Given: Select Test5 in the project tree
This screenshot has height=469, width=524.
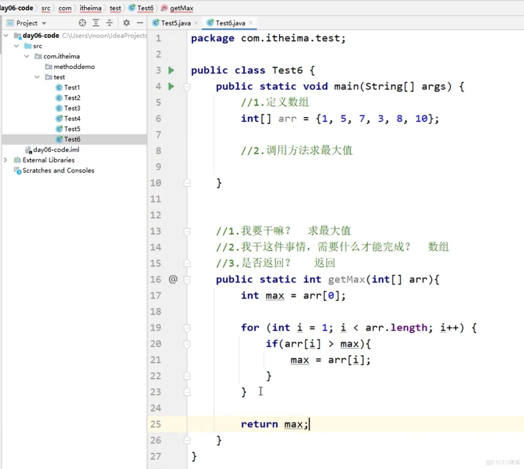Looking at the screenshot, I should [x=72, y=129].
